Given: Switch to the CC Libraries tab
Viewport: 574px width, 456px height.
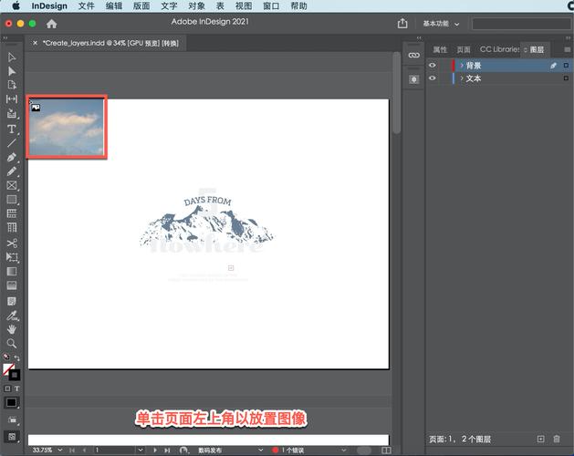Looking at the screenshot, I should click(499, 49).
